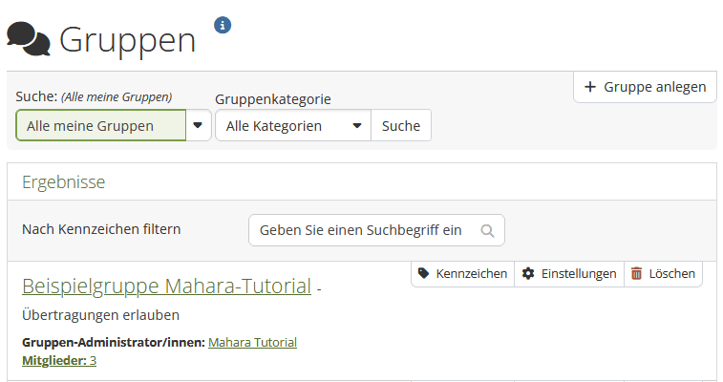Click the Ergebnisse heading
Screen dimensions: 723x382
click(64, 182)
